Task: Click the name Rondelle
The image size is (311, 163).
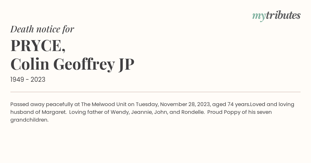Action: coord(193,112)
